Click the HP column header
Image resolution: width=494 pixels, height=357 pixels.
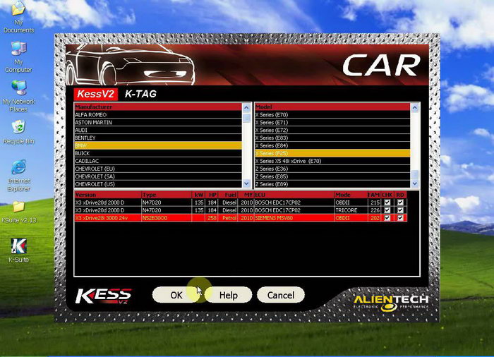(x=212, y=195)
